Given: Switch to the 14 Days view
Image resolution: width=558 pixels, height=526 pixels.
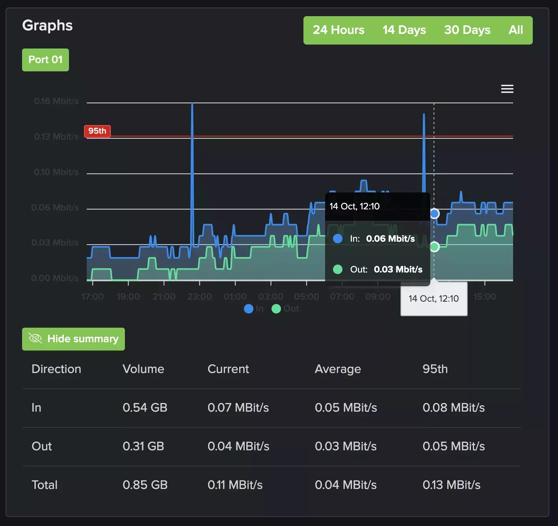Looking at the screenshot, I should (404, 30).
